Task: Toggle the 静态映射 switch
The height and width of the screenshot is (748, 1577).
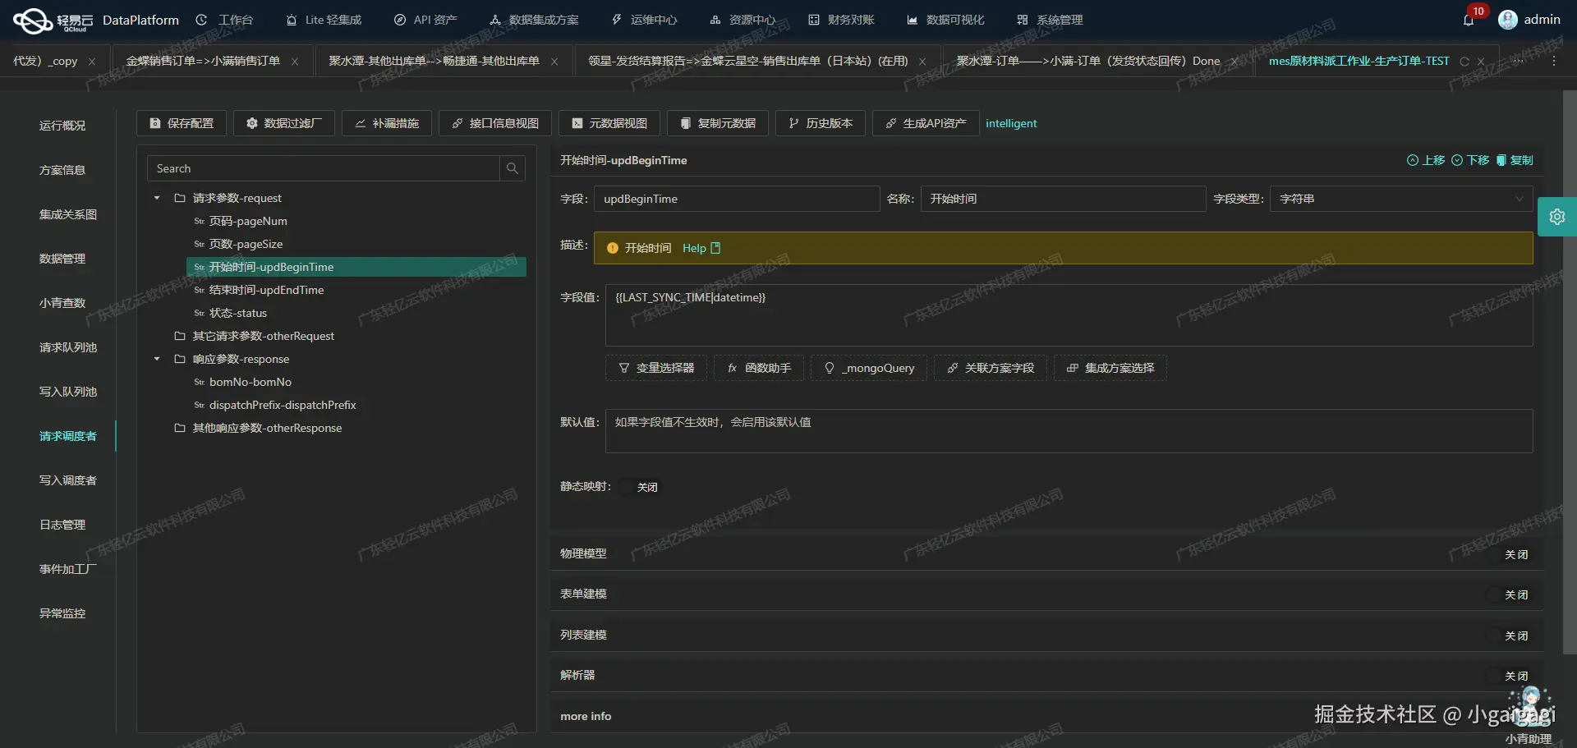Action: (639, 487)
